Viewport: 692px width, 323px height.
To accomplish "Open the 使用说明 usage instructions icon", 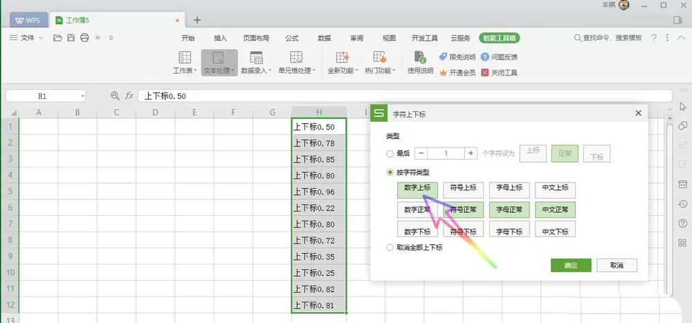I will (420, 57).
